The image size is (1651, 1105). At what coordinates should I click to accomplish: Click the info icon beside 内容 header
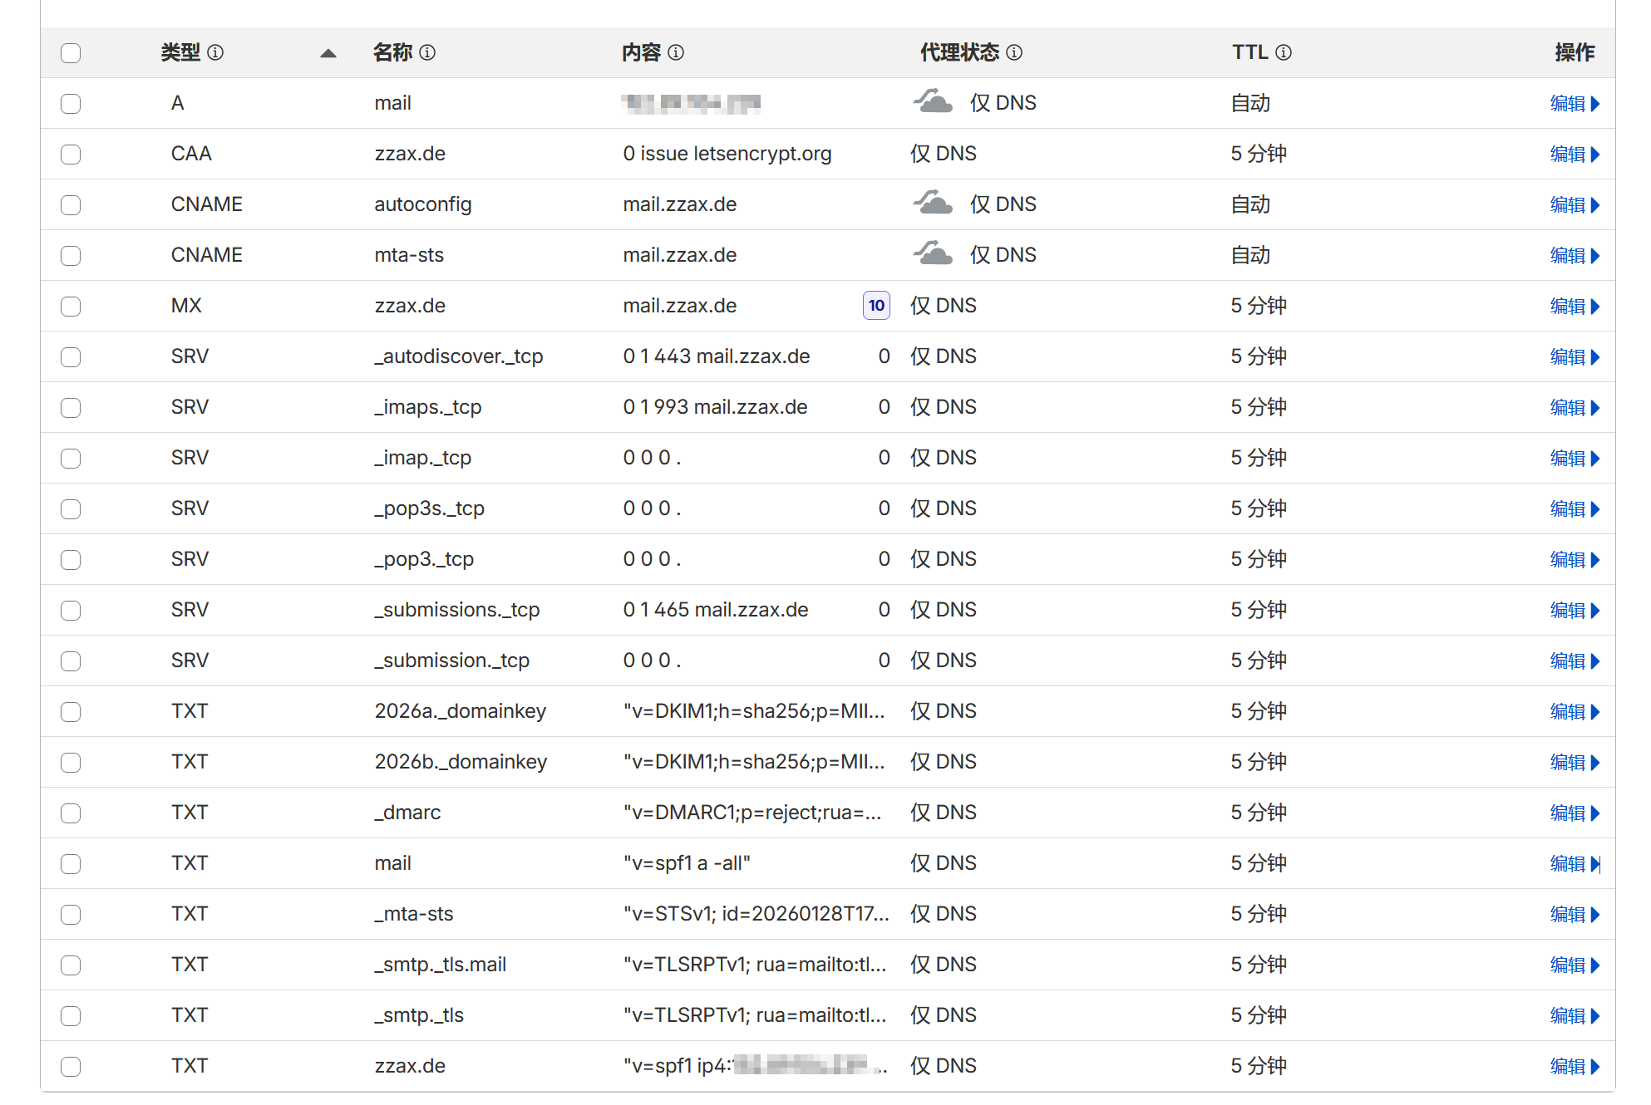tap(676, 53)
